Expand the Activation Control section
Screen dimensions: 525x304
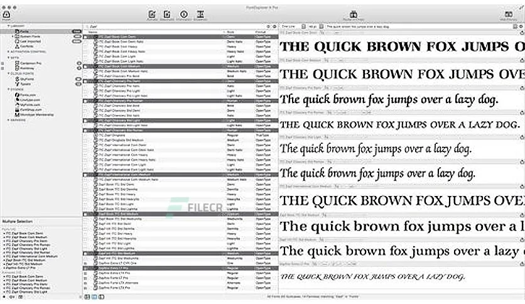tap(9, 52)
